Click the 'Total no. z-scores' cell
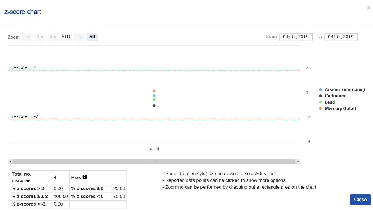The width and height of the screenshot is (373, 210). pyautogui.click(x=31, y=177)
